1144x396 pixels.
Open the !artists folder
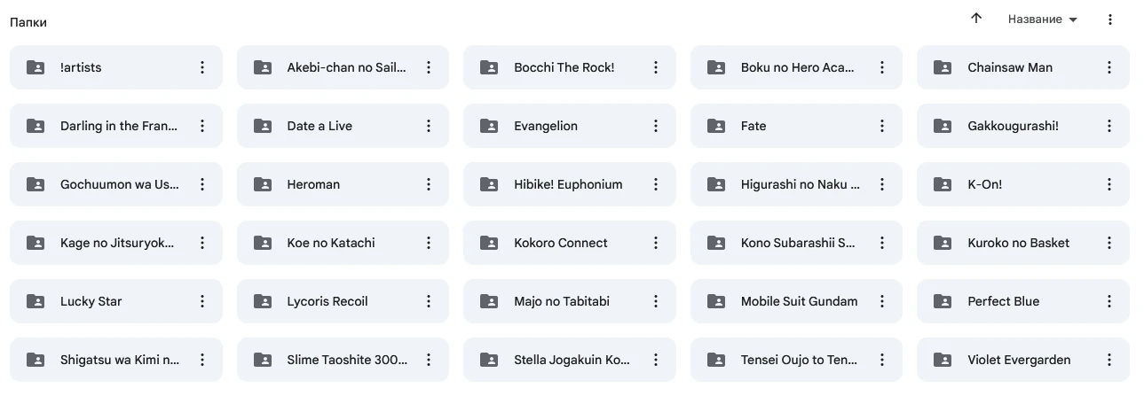[x=81, y=67]
